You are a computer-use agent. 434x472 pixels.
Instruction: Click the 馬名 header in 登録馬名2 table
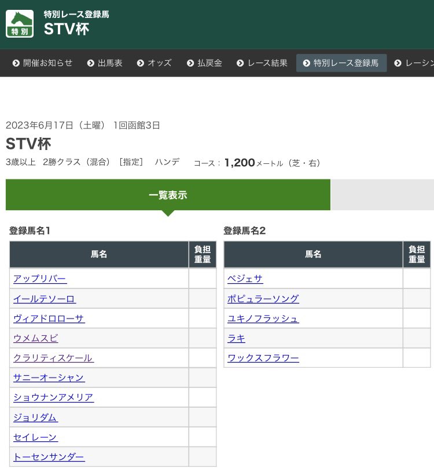point(313,254)
